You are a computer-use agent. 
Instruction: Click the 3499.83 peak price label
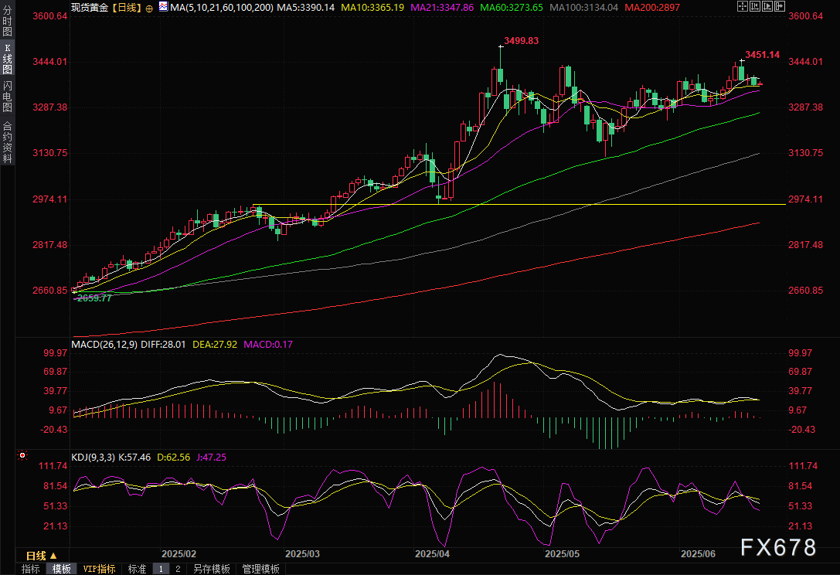520,40
